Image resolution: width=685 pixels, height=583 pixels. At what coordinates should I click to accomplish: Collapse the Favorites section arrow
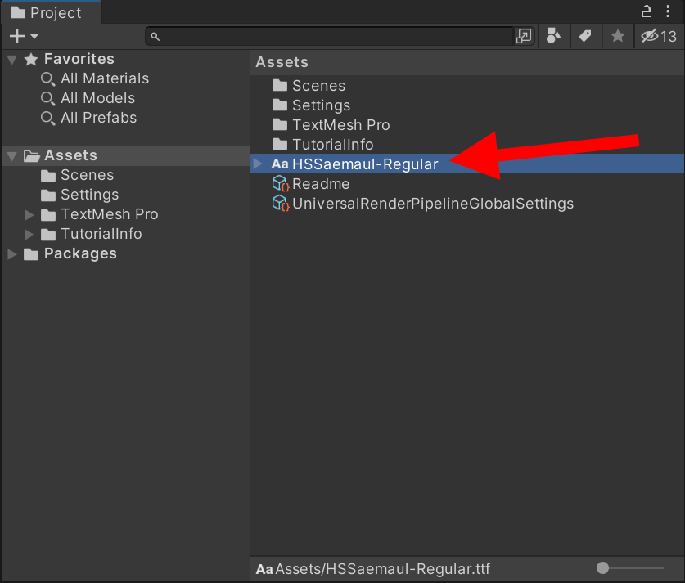coord(12,60)
